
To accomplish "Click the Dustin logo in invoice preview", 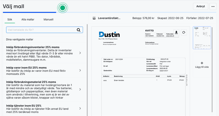I will (109, 34).
